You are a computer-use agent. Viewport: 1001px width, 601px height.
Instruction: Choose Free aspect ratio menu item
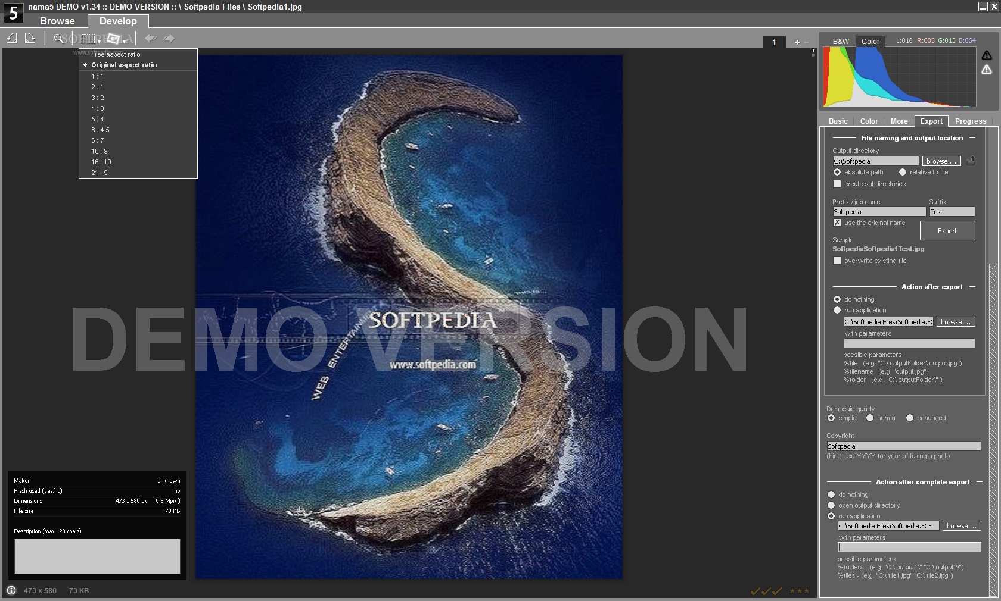pos(138,54)
